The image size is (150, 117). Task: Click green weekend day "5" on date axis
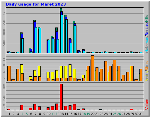(x=27, y=114)
